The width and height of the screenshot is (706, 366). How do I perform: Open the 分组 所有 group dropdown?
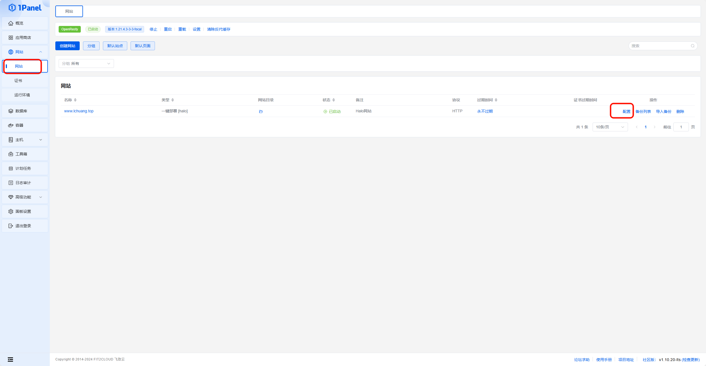tap(86, 63)
